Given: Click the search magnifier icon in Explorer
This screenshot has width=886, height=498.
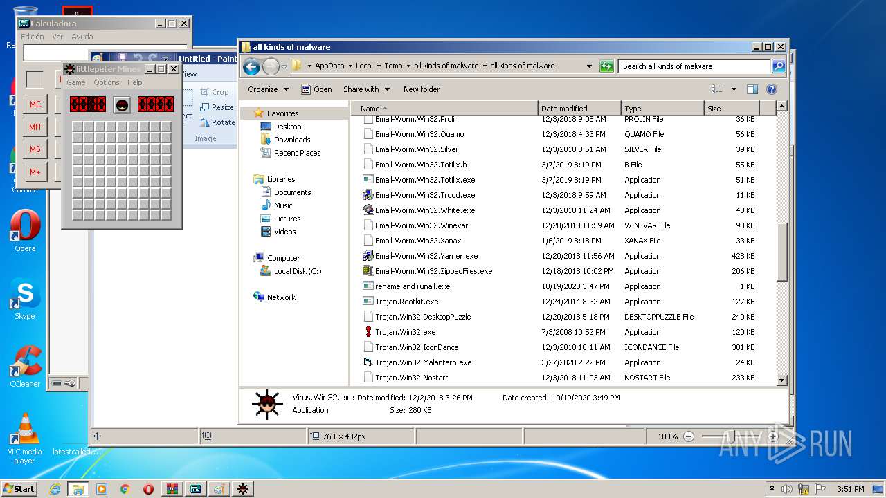Looking at the screenshot, I should pos(779,66).
